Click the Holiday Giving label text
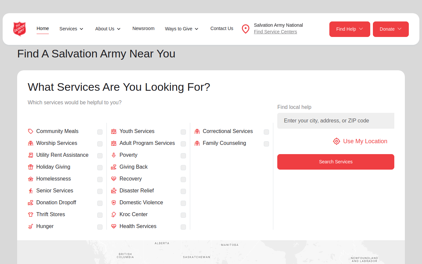The width and height of the screenshot is (422, 264). coord(53,167)
